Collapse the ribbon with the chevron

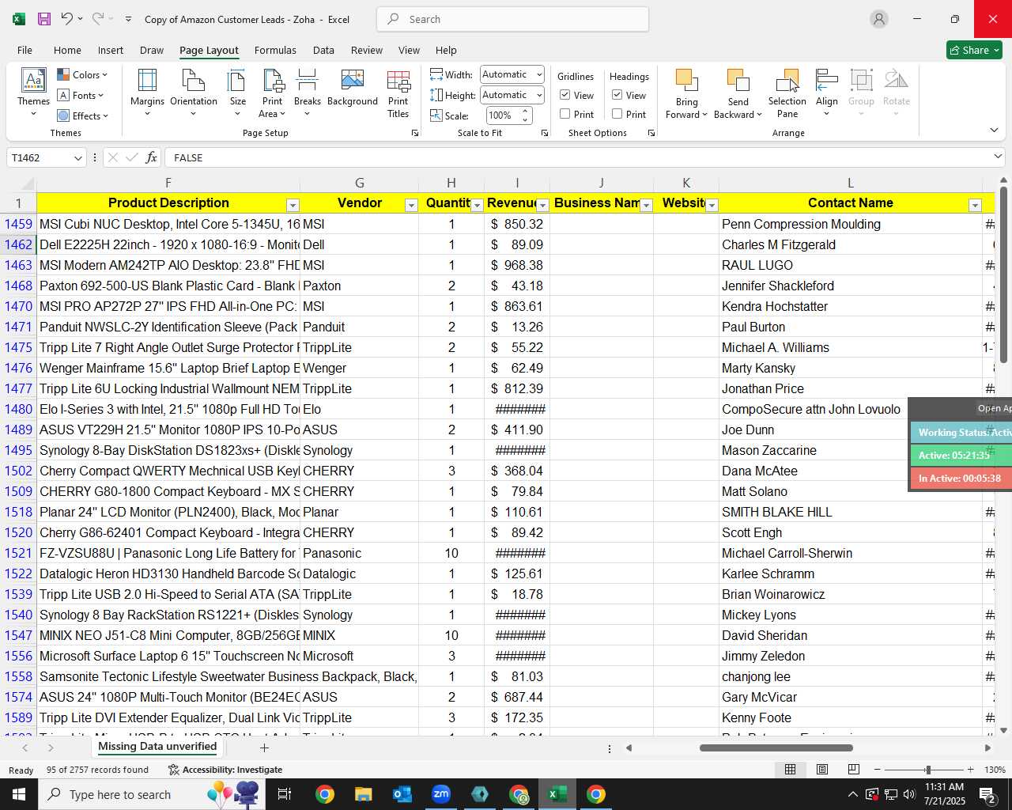pyautogui.click(x=994, y=131)
